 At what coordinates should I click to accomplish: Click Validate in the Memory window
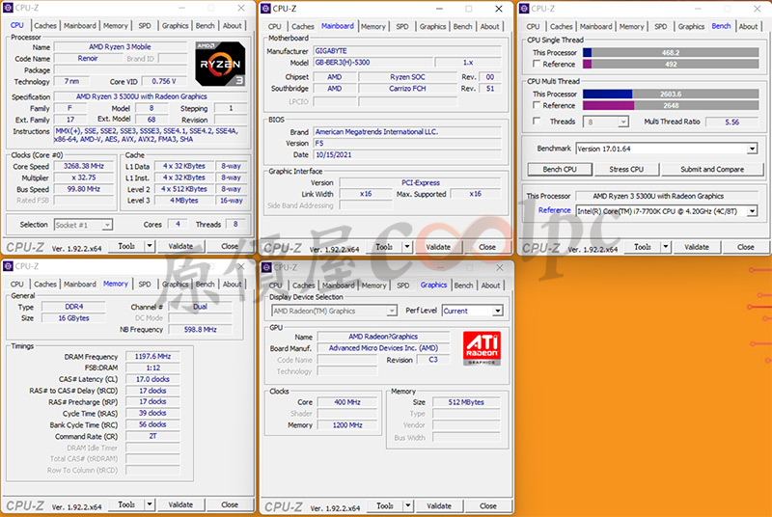pyautogui.click(x=180, y=504)
